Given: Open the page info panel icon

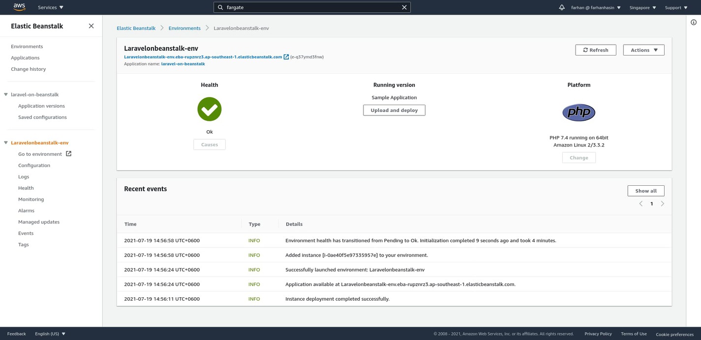Looking at the screenshot, I should click(694, 22).
